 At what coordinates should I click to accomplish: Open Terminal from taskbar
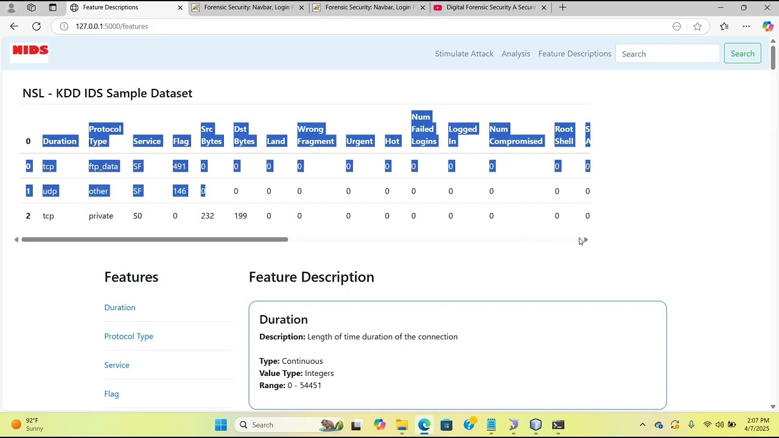pos(558,425)
